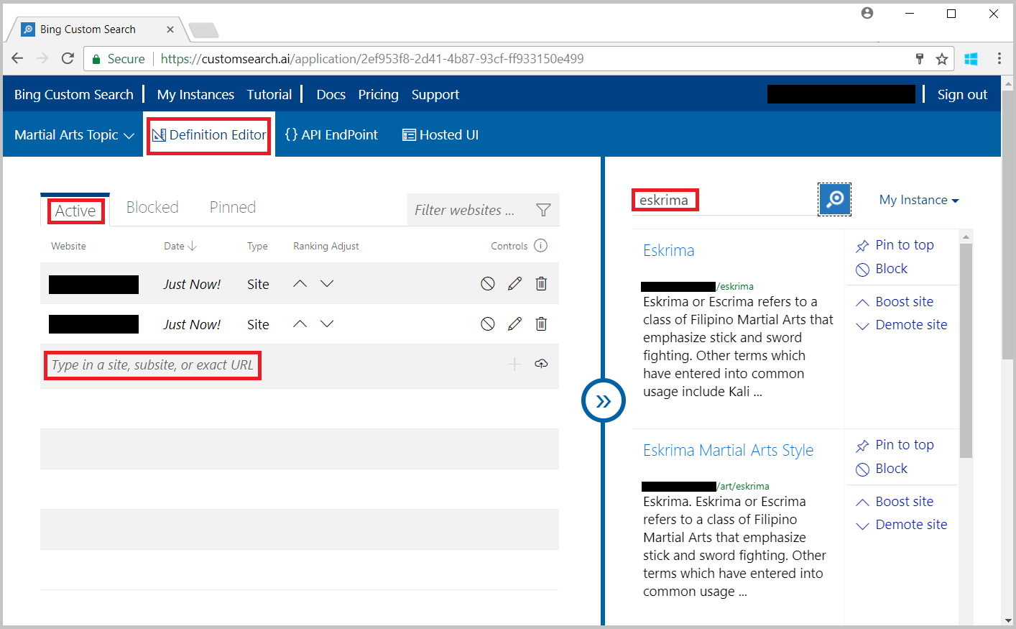Click the plus icon to add a site
This screenshot has height=629, width=1016.
514,364
